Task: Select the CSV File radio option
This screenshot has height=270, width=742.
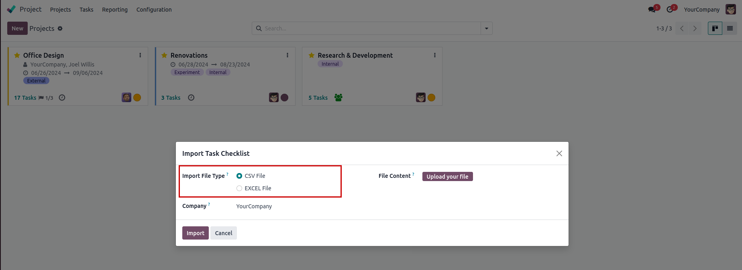Action: pyautogui.click(x=239, y=176)
